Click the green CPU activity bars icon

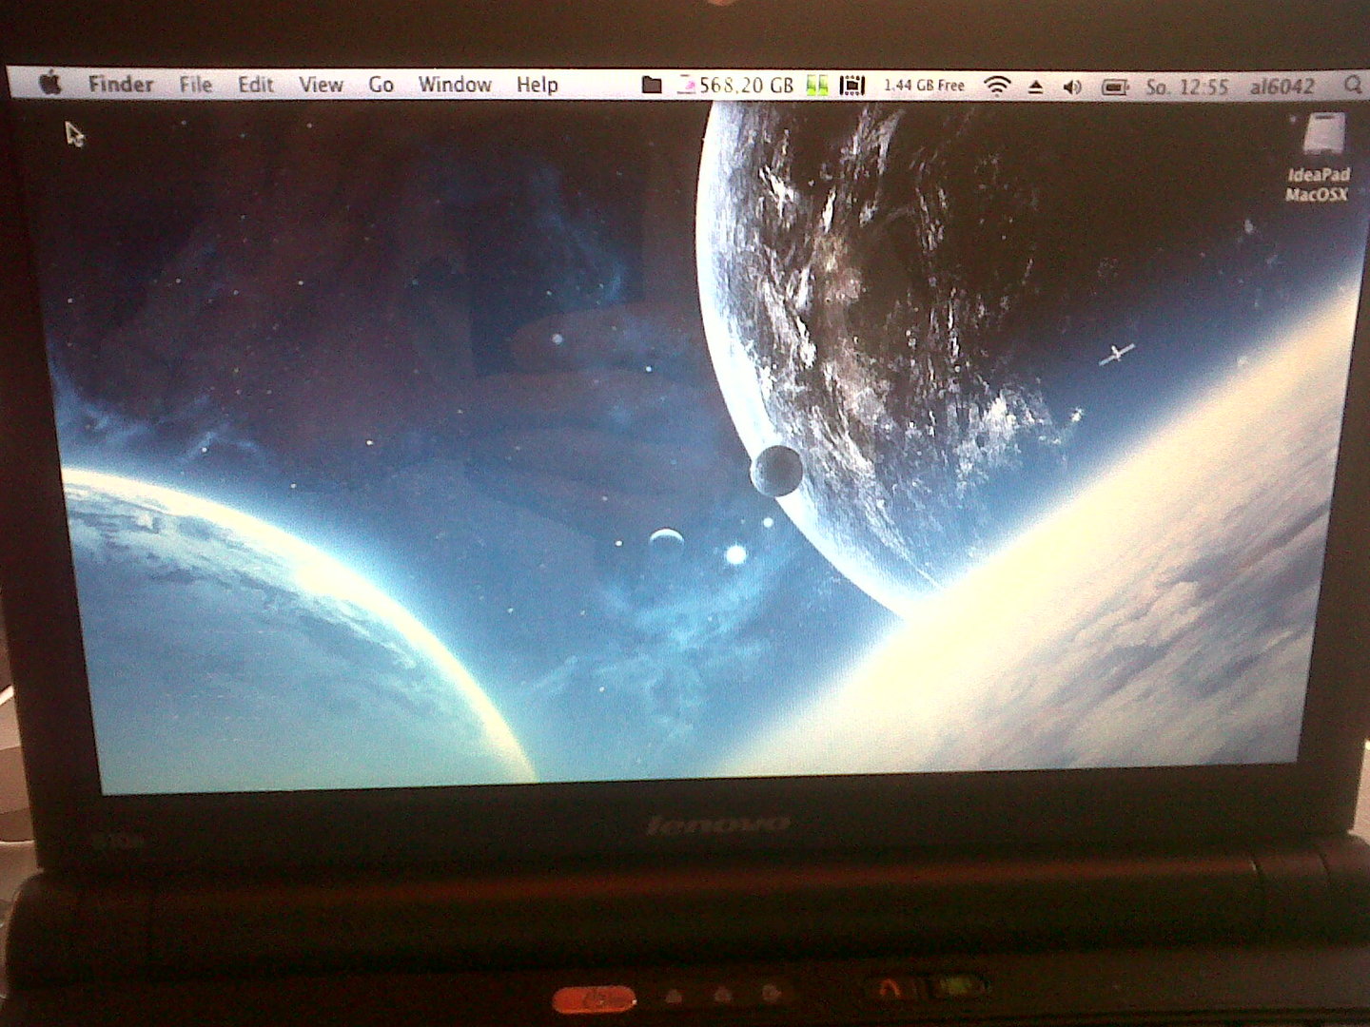(817, 86)
